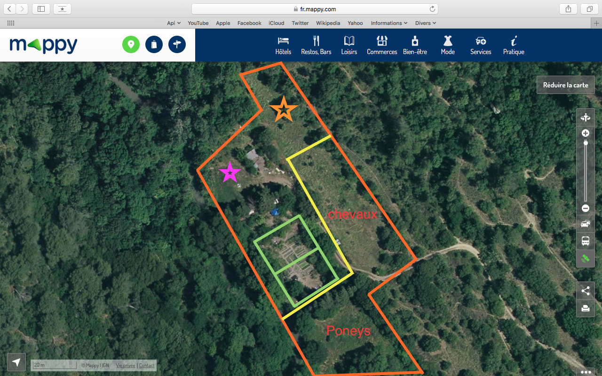Image resolution: width=602 pixels, height=376 pixels.
Task: Open the Divers bookmarks dropdown
Action: (x=426, y=23)
